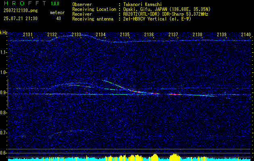Click the yellow power burst below 2137
Viewport: 254px width, 161px height.
(174, 157)
